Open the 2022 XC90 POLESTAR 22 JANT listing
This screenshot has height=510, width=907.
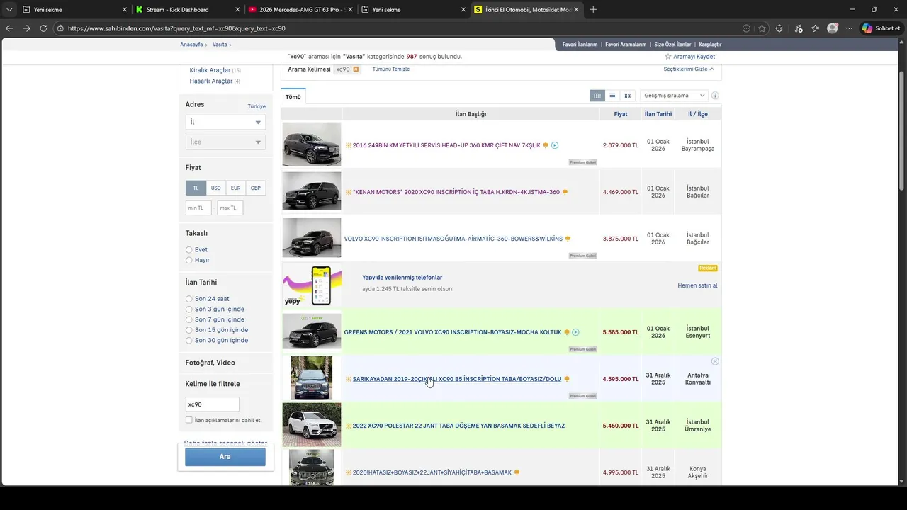[x=458, y=426]
